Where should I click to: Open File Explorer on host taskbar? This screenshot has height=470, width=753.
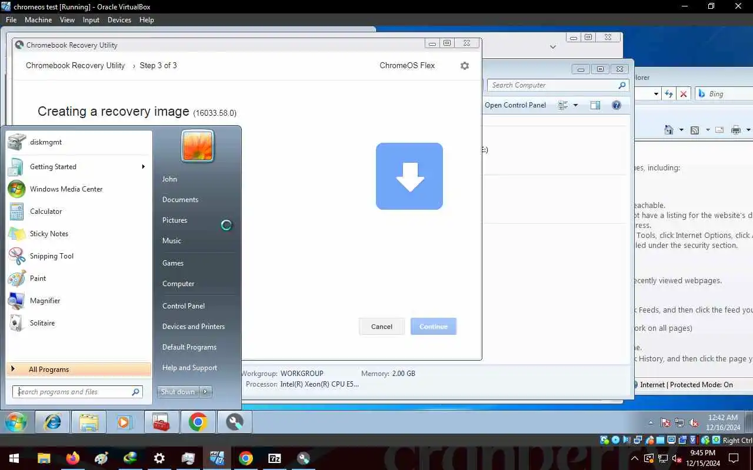click(44, 458)
